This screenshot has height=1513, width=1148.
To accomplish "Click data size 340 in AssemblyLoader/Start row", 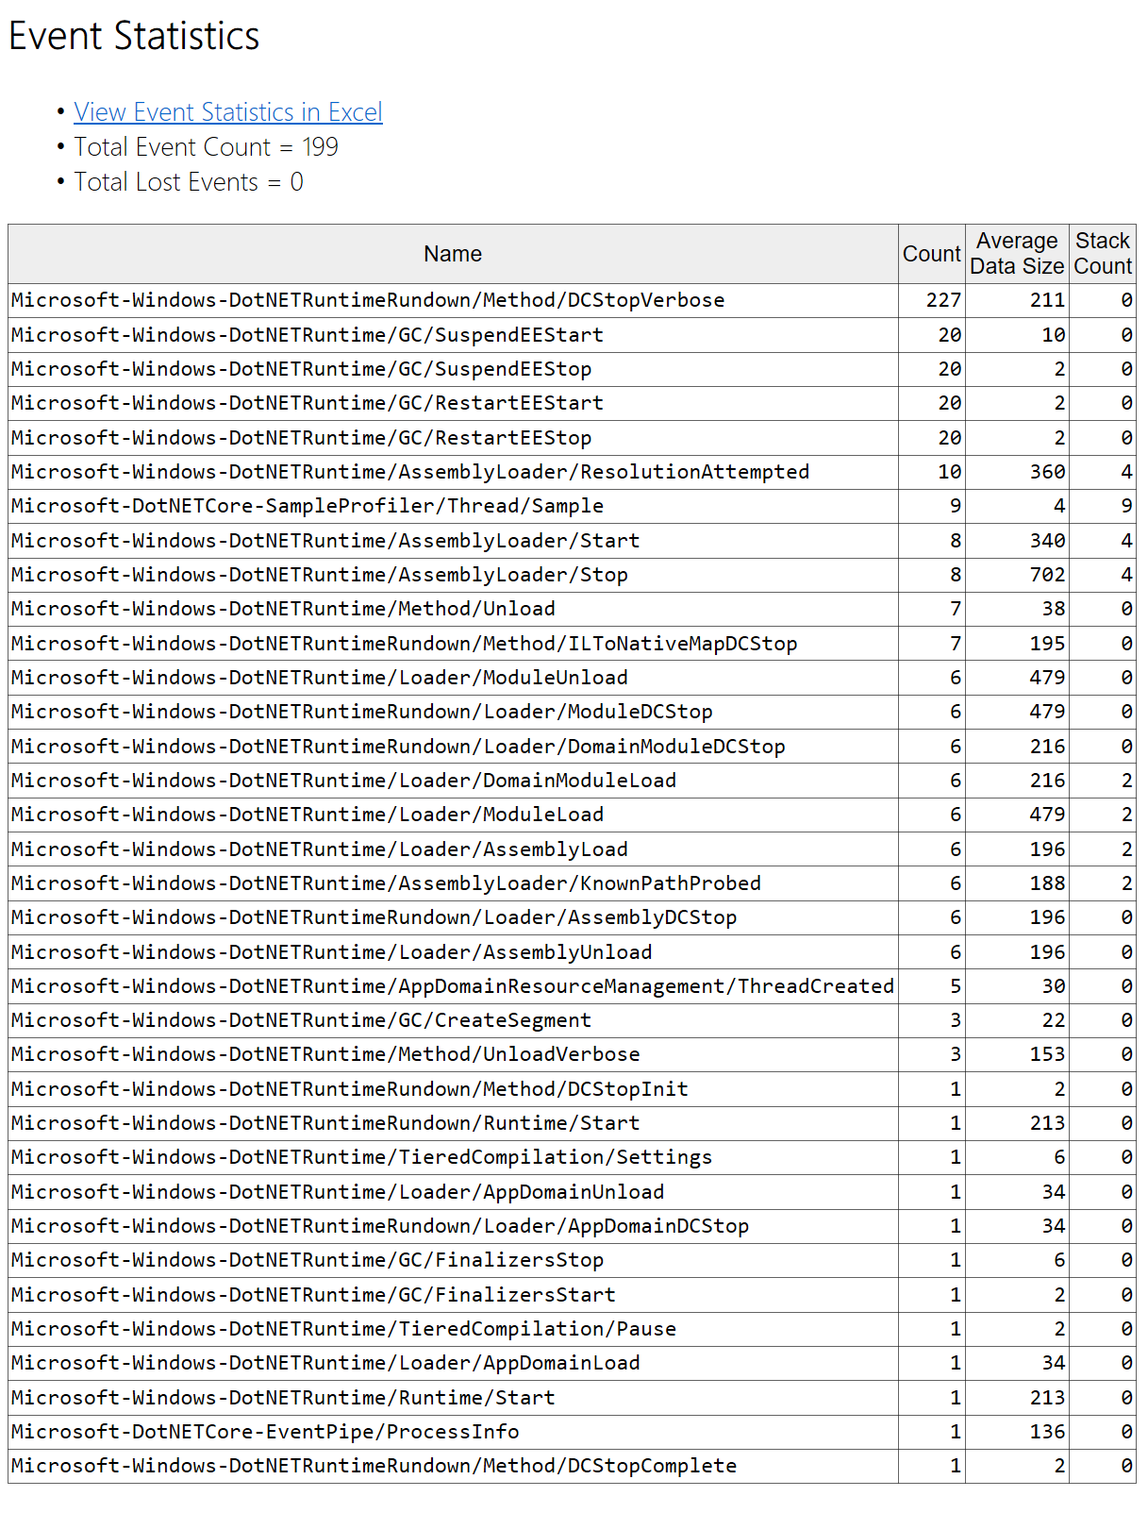I will [x=1047, y=541].
